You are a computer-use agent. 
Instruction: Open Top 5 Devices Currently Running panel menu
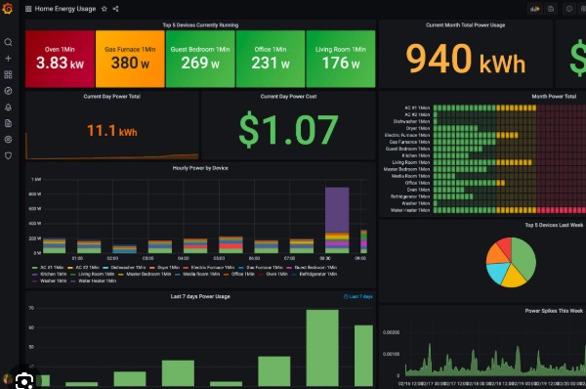[x=200, y=25]
